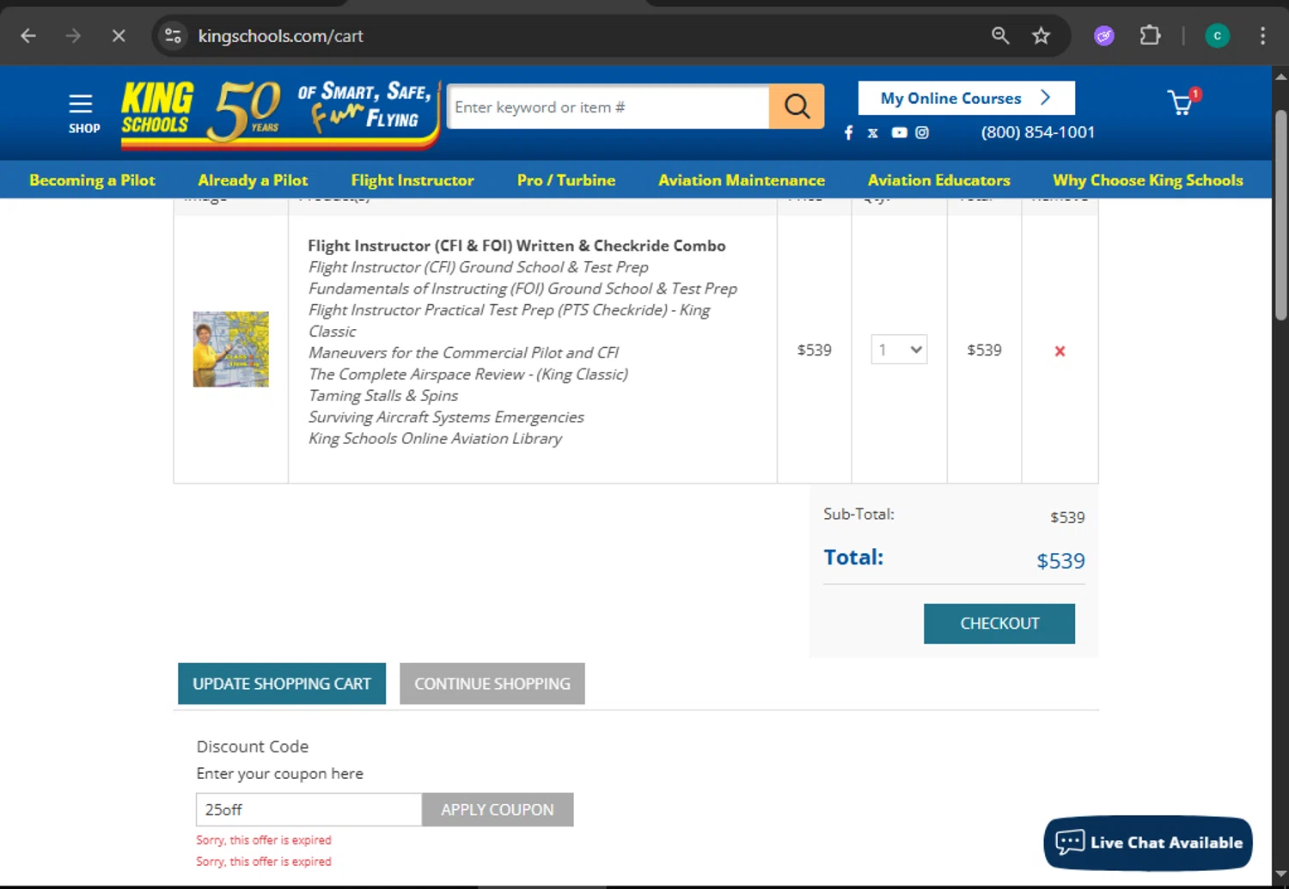Open the green profile avatar
Screen dimensions: 1289x889
click(x=1218, y=36)
